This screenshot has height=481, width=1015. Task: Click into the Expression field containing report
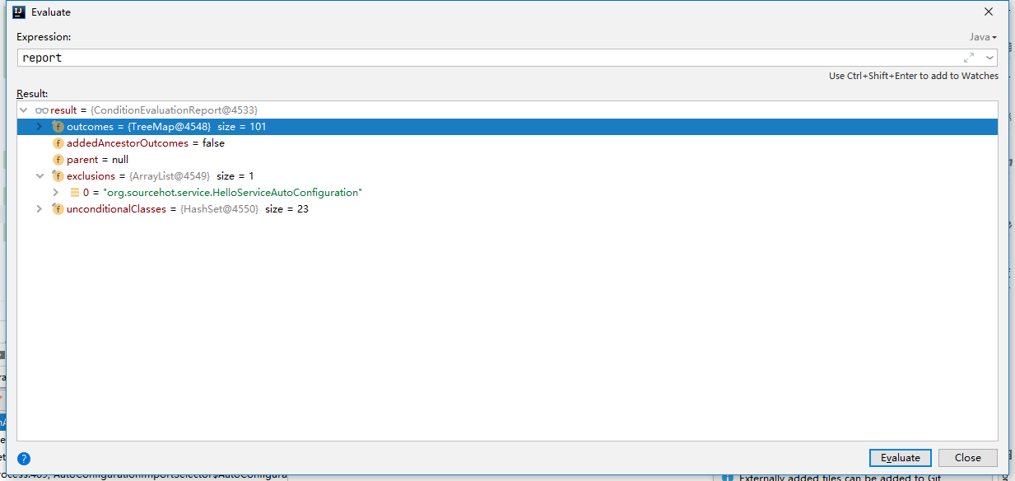pos(486,58)
